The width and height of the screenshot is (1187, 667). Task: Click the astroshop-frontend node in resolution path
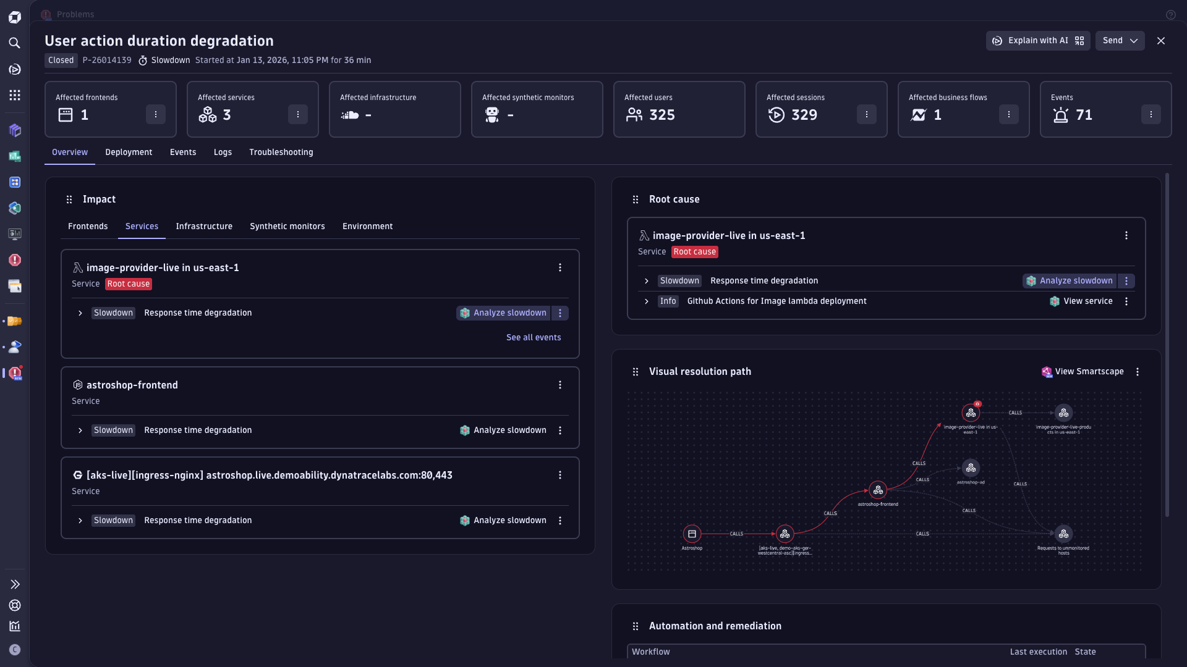click(877, 490)
